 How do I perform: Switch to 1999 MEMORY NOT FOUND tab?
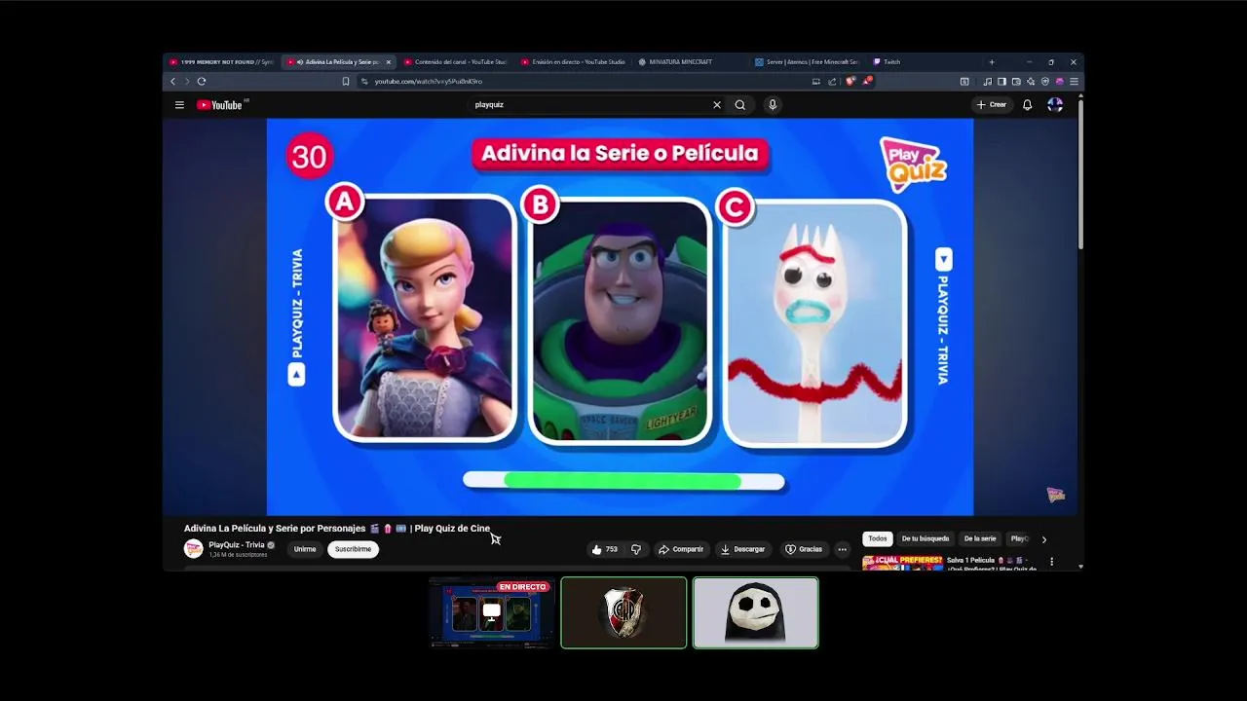[221, 62]
